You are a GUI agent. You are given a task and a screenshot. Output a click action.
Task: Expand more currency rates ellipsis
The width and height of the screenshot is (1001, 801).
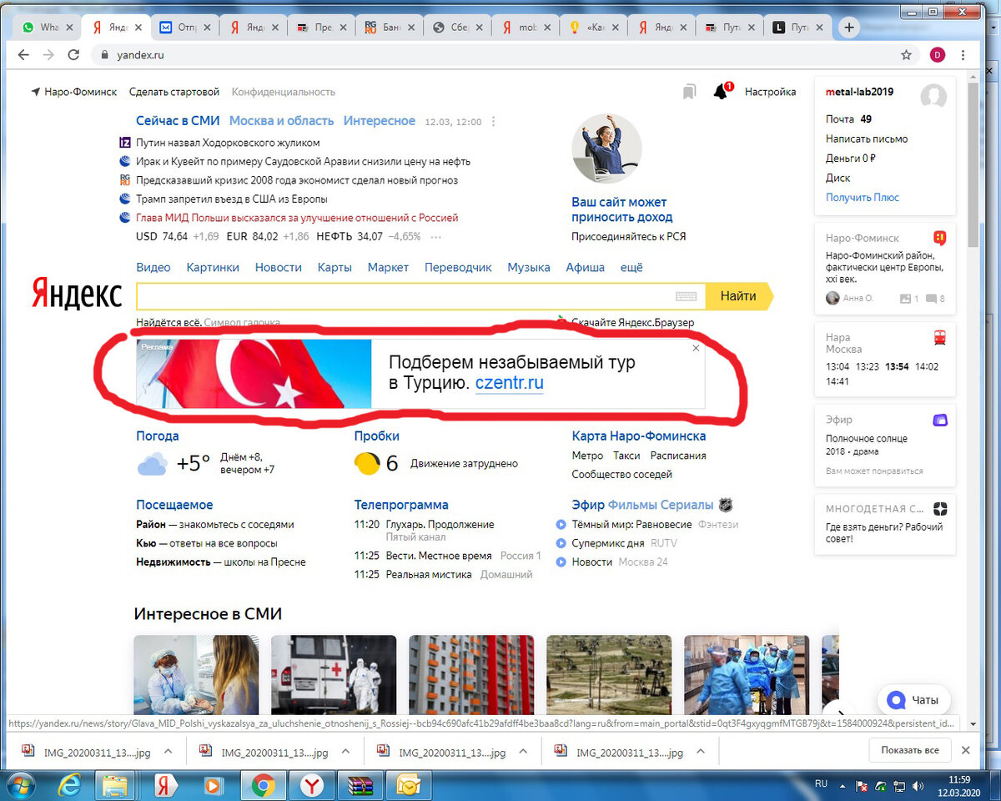[435, 237]
